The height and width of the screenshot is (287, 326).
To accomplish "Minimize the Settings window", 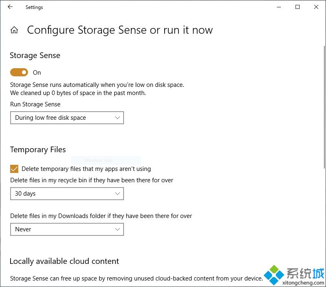I will [279, 7].
